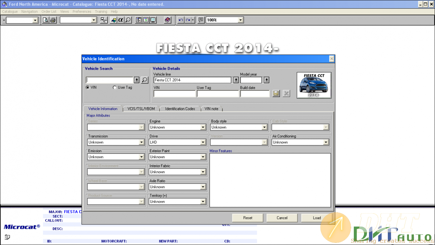Expand the Transmission dropdown
Screen dimensions: 435x245
click(x=142, y=143)
